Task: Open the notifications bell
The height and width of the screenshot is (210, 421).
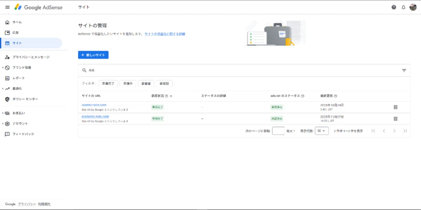Action: [403, 7]
